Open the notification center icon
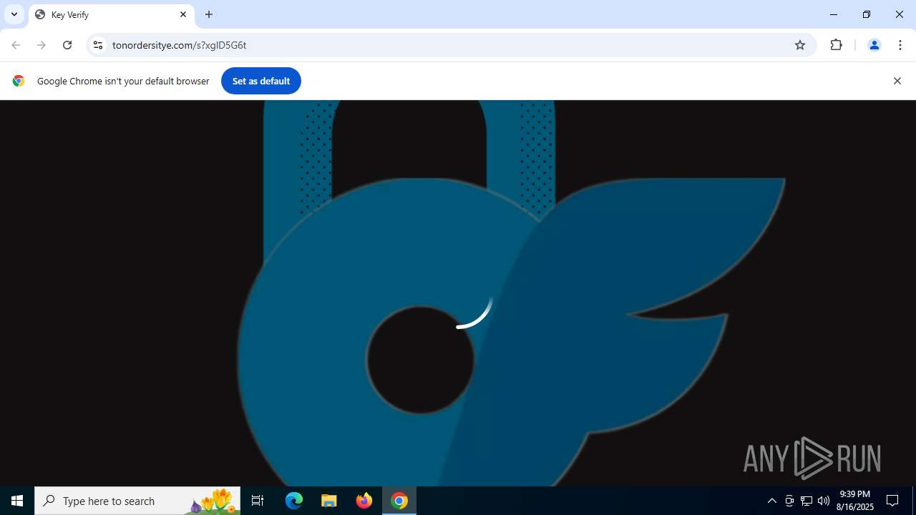916x515 pixels. pyautogui.click(x=892, y=501)
